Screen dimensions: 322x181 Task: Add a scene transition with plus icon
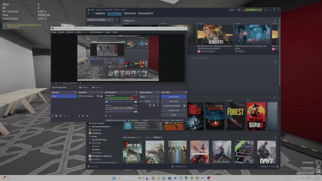pyautogui.click(x=150, y=105)
